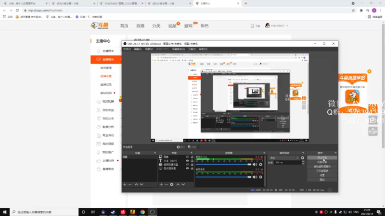Bookmark this page with the star icon
This screenshot has width=385, height=216.
pos(353,10)
